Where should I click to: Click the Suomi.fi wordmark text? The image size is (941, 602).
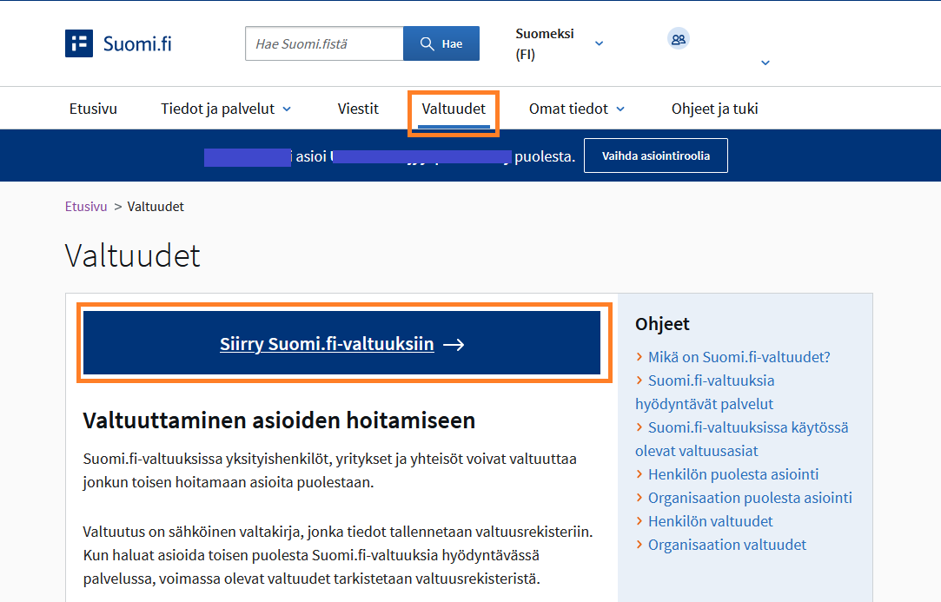(137, 43)
